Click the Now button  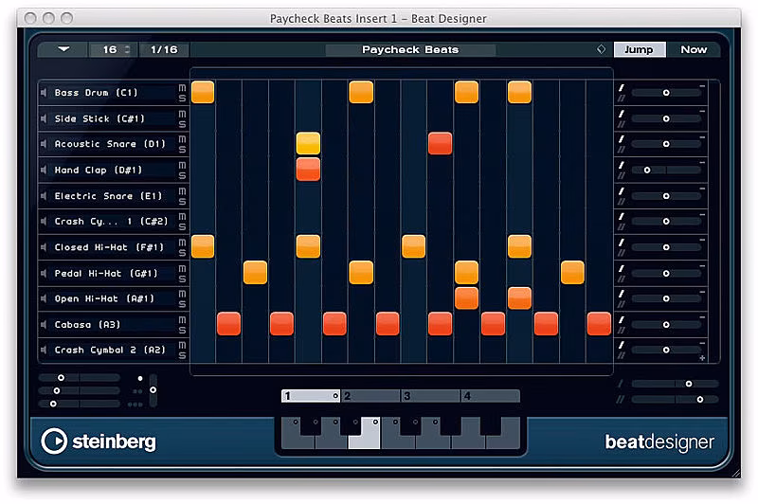694,49
